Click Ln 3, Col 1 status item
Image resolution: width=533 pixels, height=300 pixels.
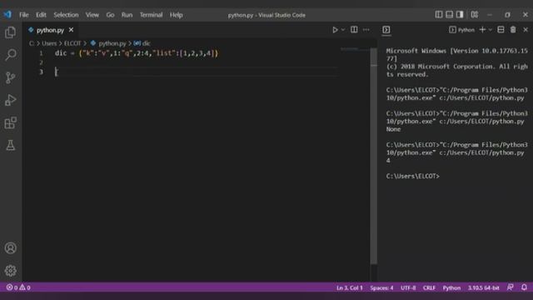coord(350,287)
